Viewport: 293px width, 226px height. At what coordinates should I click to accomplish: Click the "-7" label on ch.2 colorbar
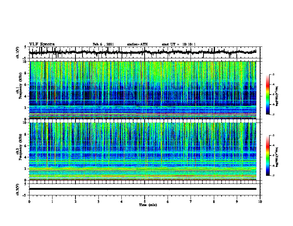273,176
